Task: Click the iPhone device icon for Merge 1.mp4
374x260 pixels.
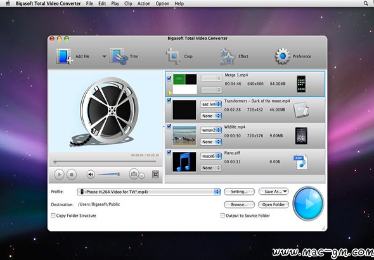Action: pos(301,84)
